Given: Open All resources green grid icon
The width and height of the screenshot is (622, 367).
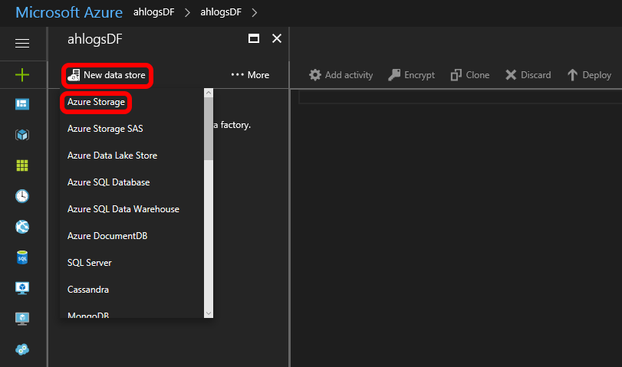Looking at the screenshot, I should click(22, 165).
